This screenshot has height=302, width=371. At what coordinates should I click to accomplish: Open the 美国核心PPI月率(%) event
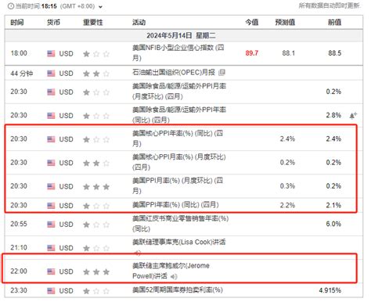(x=179, y=162)
